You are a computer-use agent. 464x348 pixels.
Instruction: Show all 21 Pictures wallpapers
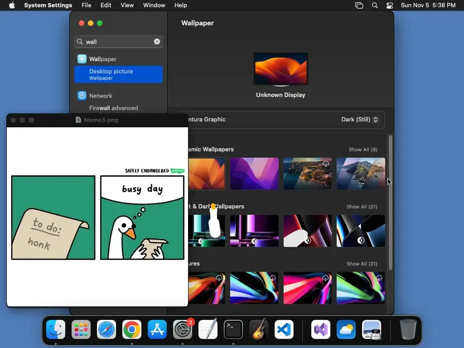(x=362, y=264)
